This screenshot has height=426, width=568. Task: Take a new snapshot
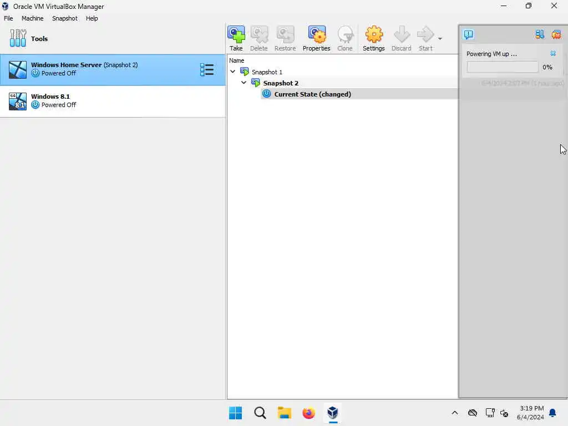236,38
